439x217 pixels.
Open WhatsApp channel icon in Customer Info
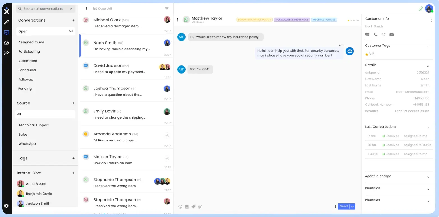point(383,34)
